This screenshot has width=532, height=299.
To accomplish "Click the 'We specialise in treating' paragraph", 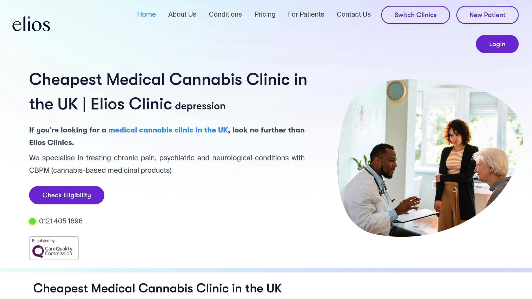I will (x=167, y=164).
